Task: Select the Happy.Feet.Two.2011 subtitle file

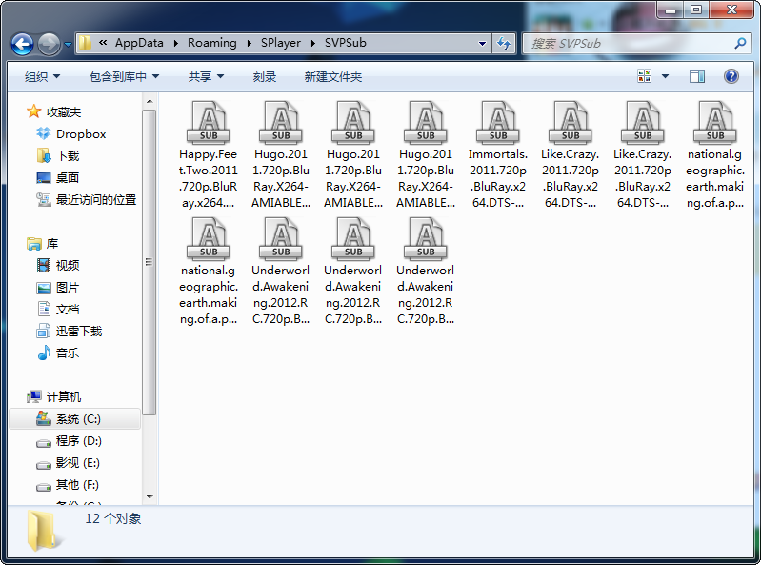Action: pos(209,156)
